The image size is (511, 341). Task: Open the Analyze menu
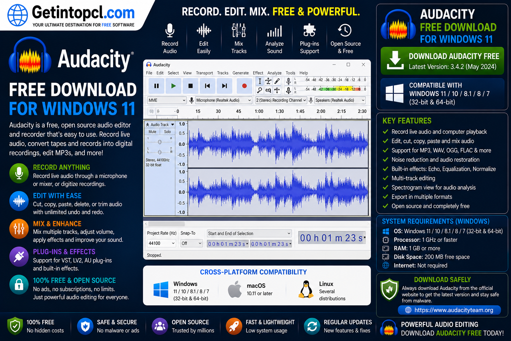274,73
